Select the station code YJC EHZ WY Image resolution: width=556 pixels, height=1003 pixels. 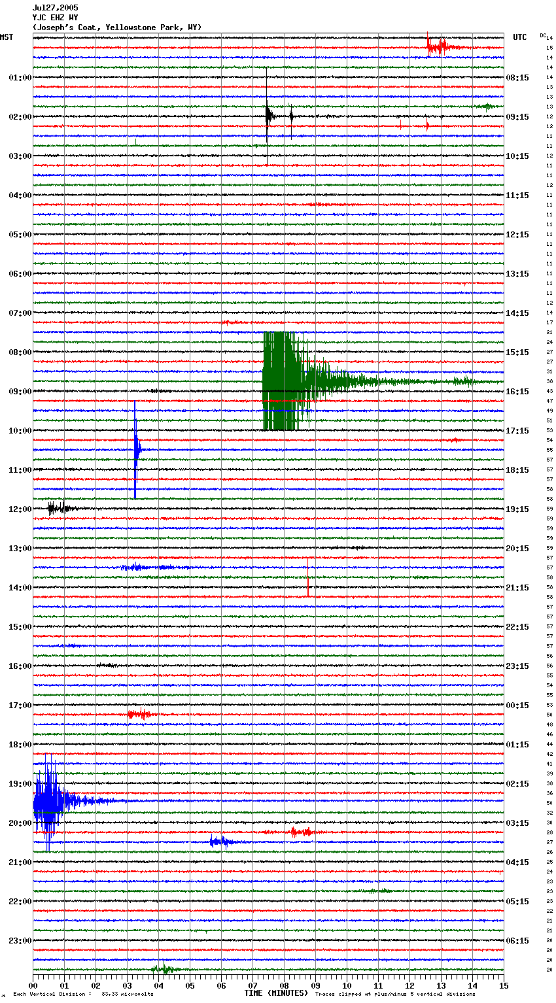pyautogui.click(x=55, y=18)
